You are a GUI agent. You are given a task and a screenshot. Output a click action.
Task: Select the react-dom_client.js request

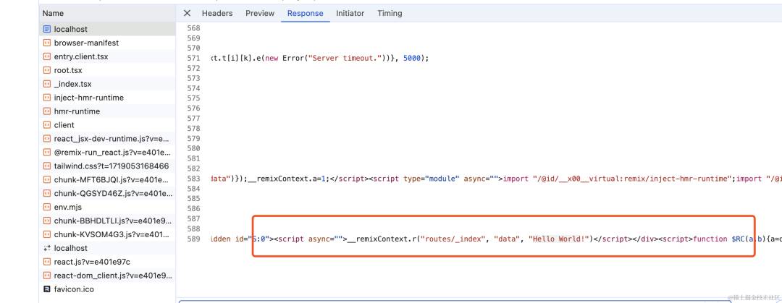click(107, 276)
